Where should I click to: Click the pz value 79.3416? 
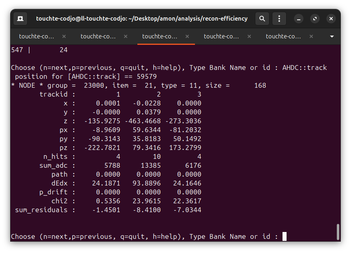click(147, 148)
